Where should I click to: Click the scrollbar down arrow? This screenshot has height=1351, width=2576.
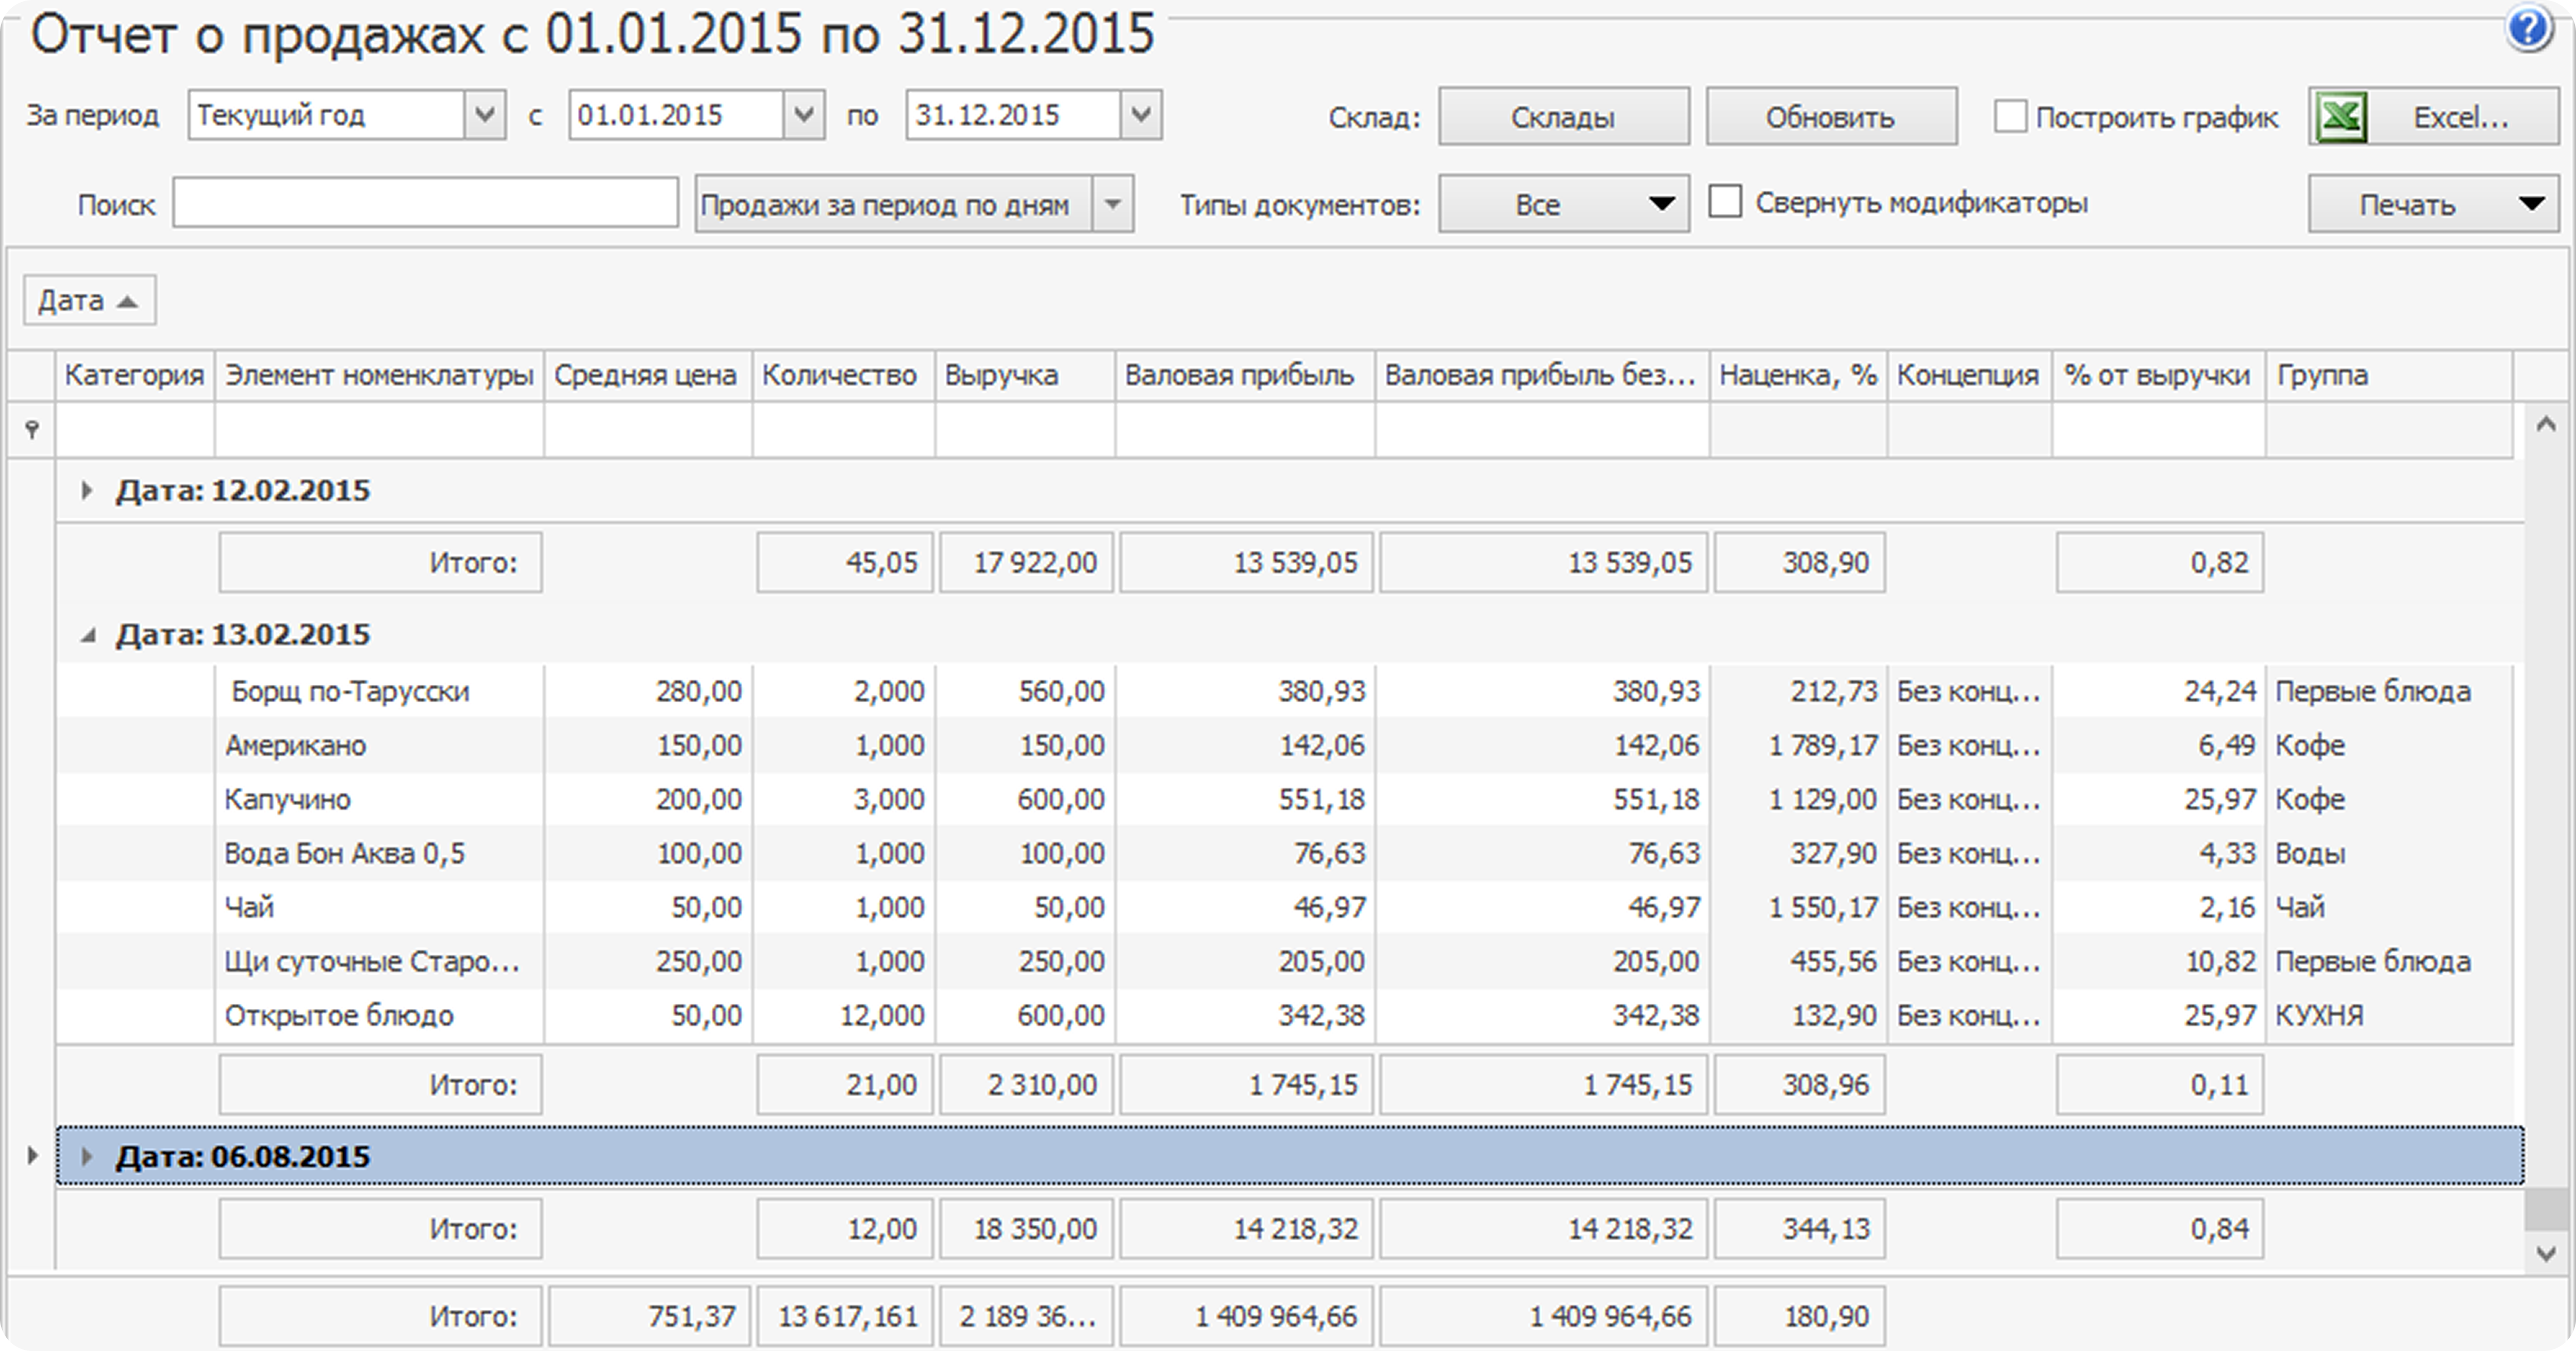tap(2546, 1253)
